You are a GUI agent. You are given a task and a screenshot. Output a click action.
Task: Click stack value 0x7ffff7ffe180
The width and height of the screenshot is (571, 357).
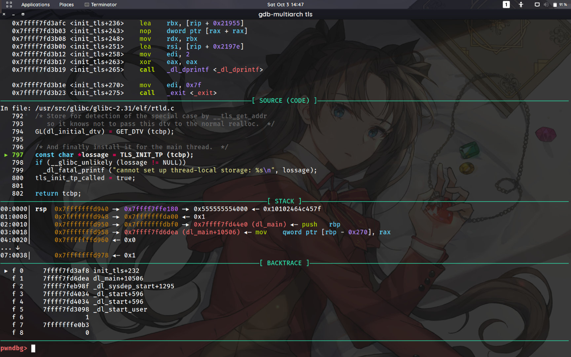151,209
